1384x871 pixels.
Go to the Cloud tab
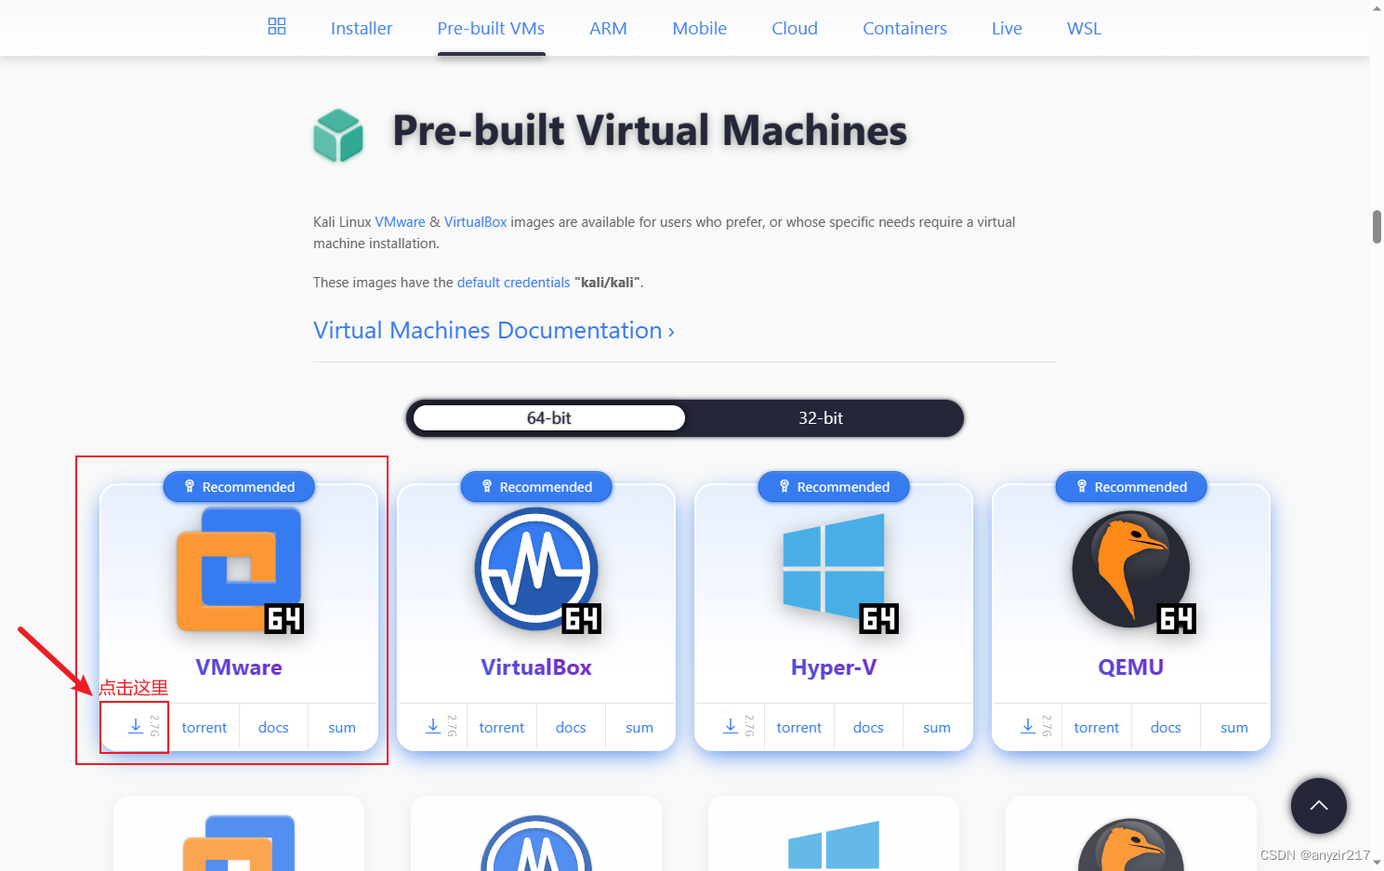(x=795, y=29)
